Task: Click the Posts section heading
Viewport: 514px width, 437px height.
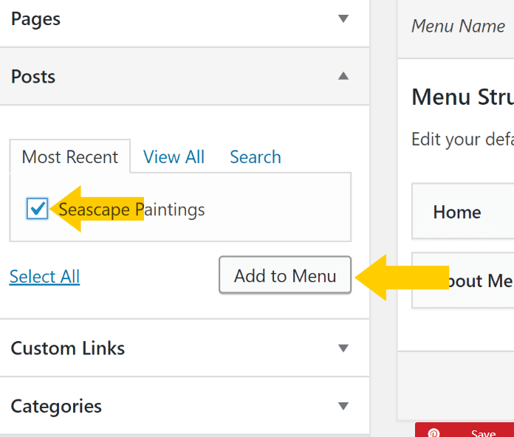Action: tap(33, 77)
